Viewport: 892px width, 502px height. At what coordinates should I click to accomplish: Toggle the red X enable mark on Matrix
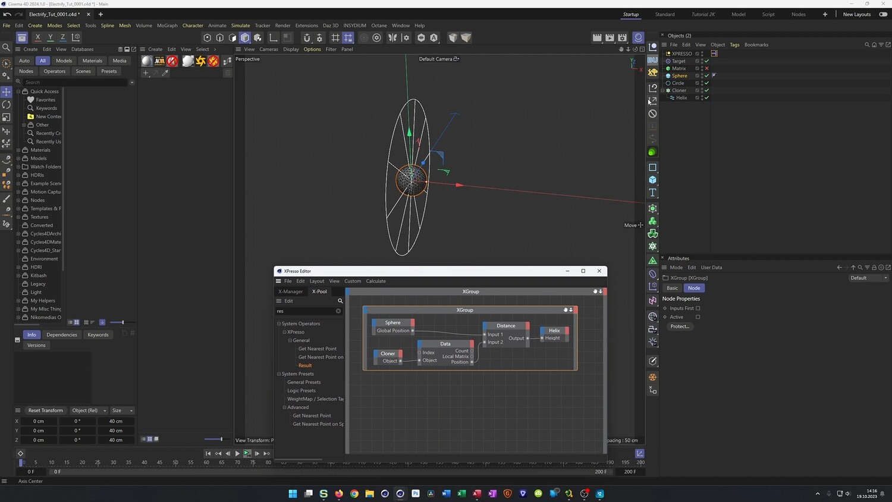pos(706,68)
